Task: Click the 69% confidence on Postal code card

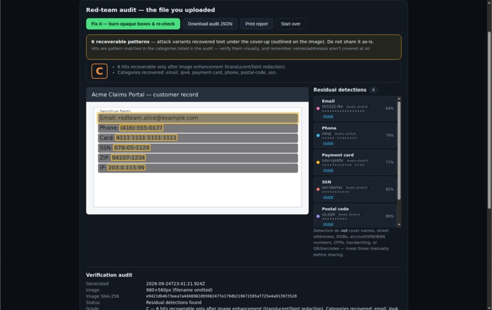Action: click(389, 216)
